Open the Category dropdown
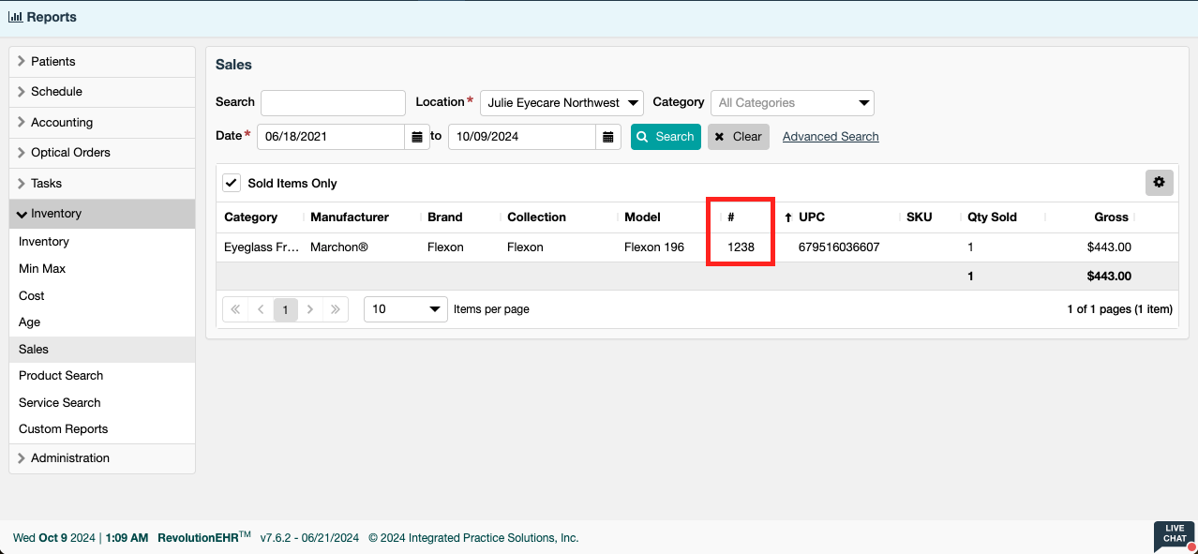This screenshot has height=554, width=1198. tap(791, 103)
